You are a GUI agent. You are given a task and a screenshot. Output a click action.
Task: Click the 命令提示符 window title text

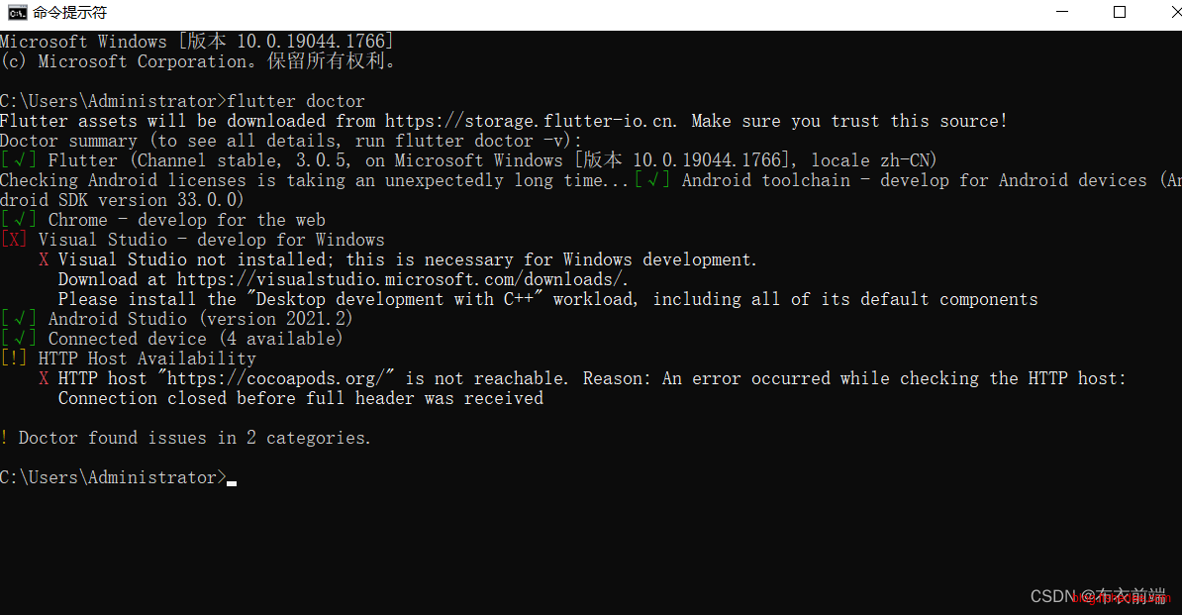click(x=69, y=13)
